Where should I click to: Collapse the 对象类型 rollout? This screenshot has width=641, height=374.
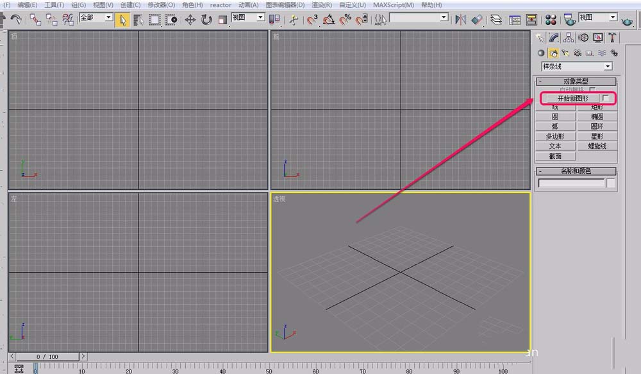pyautogui.click(x=576, y=81)
